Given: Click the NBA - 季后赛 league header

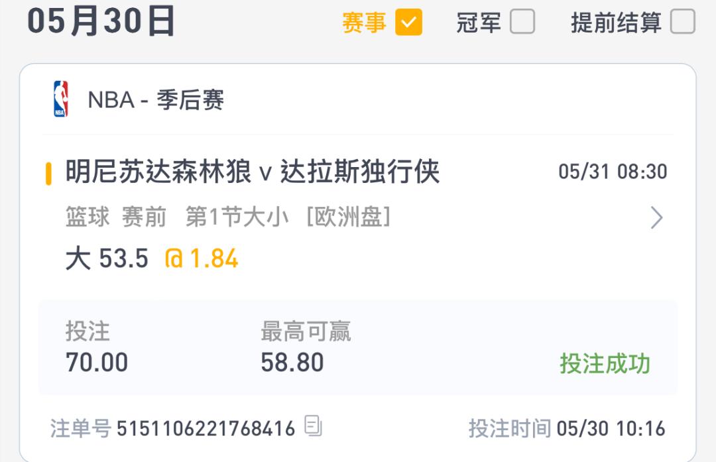Looking at the screenshot, I should click(156, 99).
